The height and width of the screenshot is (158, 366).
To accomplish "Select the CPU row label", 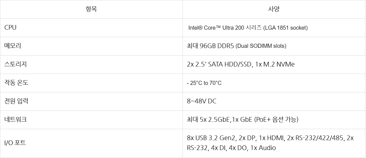I will tap(10, 27).
